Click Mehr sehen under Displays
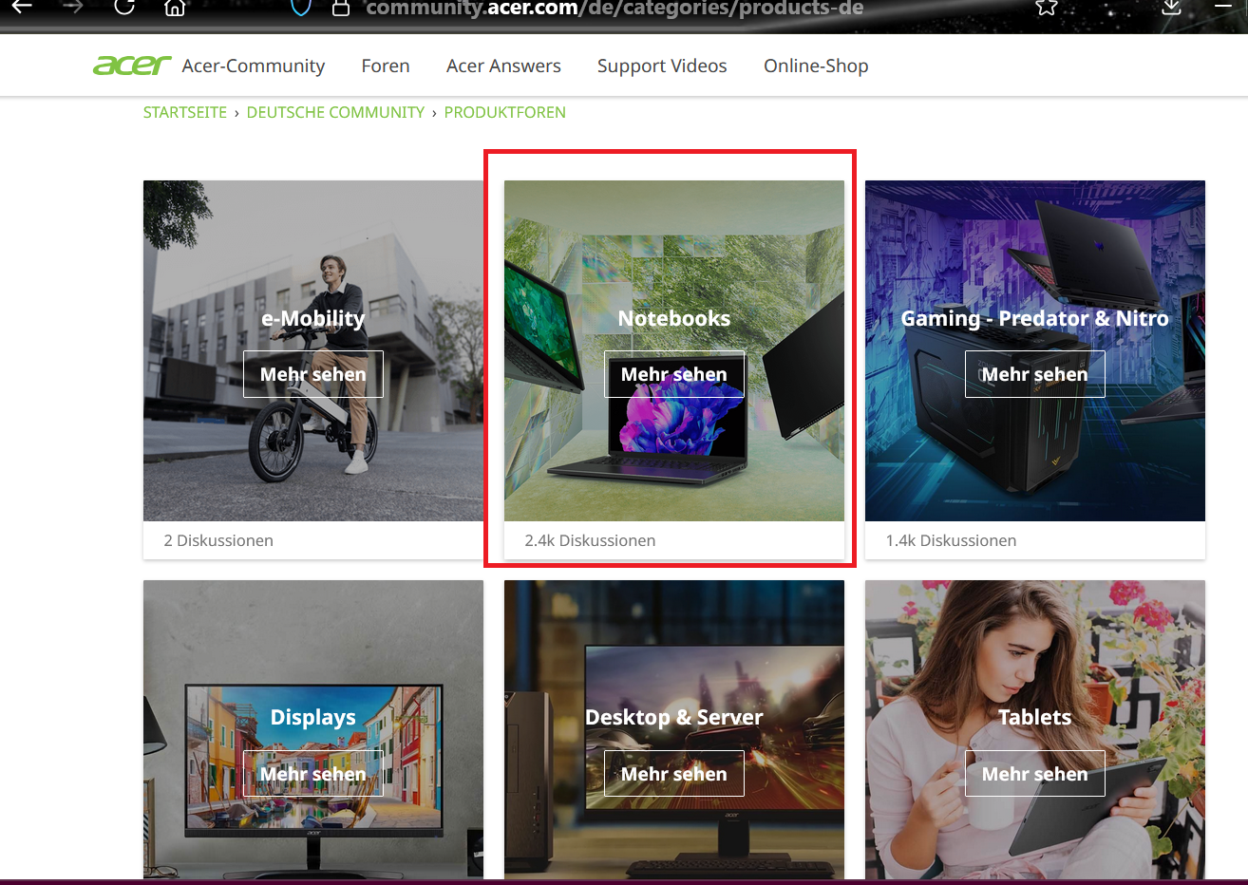This screenshot has height=885, width=1248. click(x=313, y=774)
